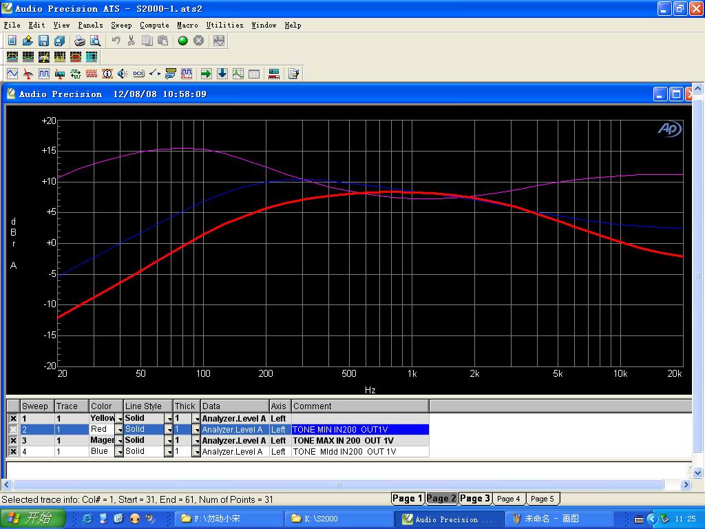The height and width of the screenshot is (529, 705).
Task: Click the Save test floppy disk icon
Action: click(43, 41)
